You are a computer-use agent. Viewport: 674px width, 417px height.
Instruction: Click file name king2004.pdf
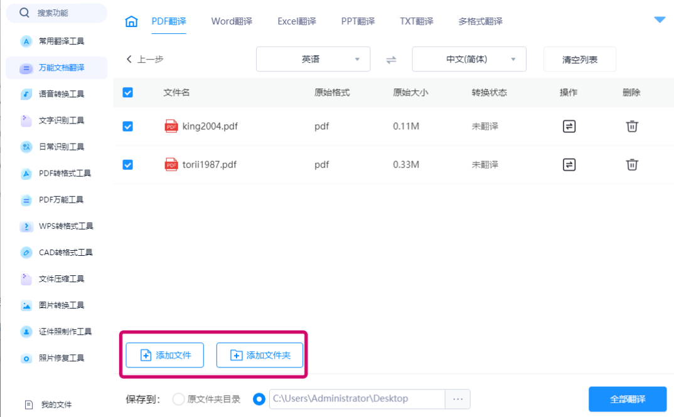[210, 126]
